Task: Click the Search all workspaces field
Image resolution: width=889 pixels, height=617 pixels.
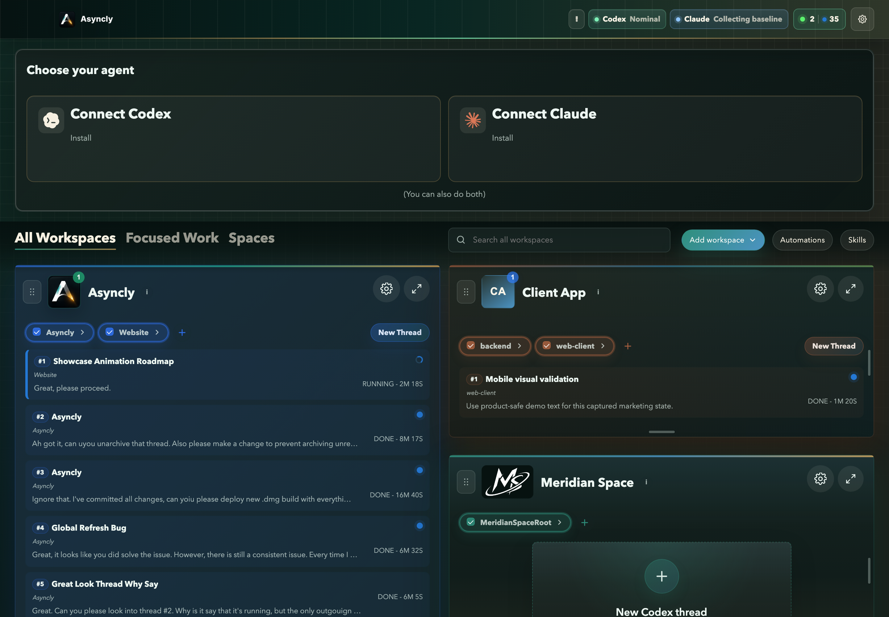Action: pyautogui.click(x=559, y=240)
